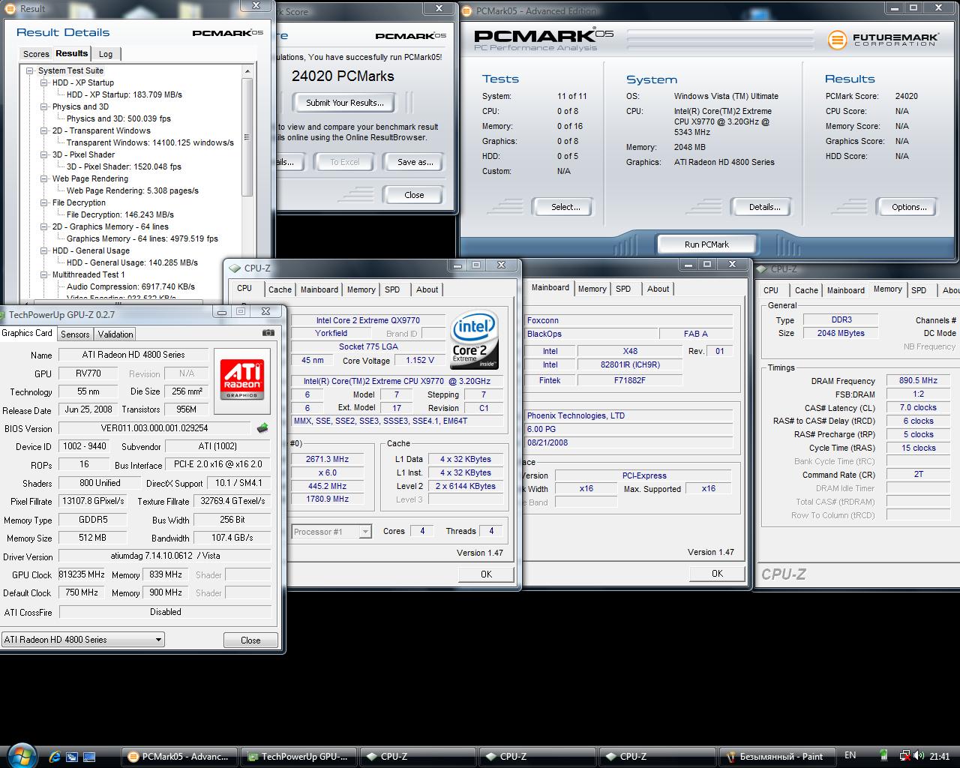Click the GPU-Z screenshot camera icon
The width and height of the screenshot is (960, 768).
click(268, 332)
